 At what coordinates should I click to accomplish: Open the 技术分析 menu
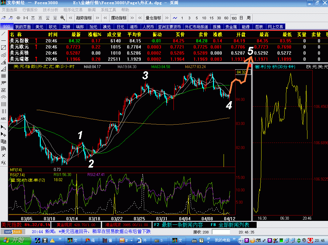tap(50, 10)
